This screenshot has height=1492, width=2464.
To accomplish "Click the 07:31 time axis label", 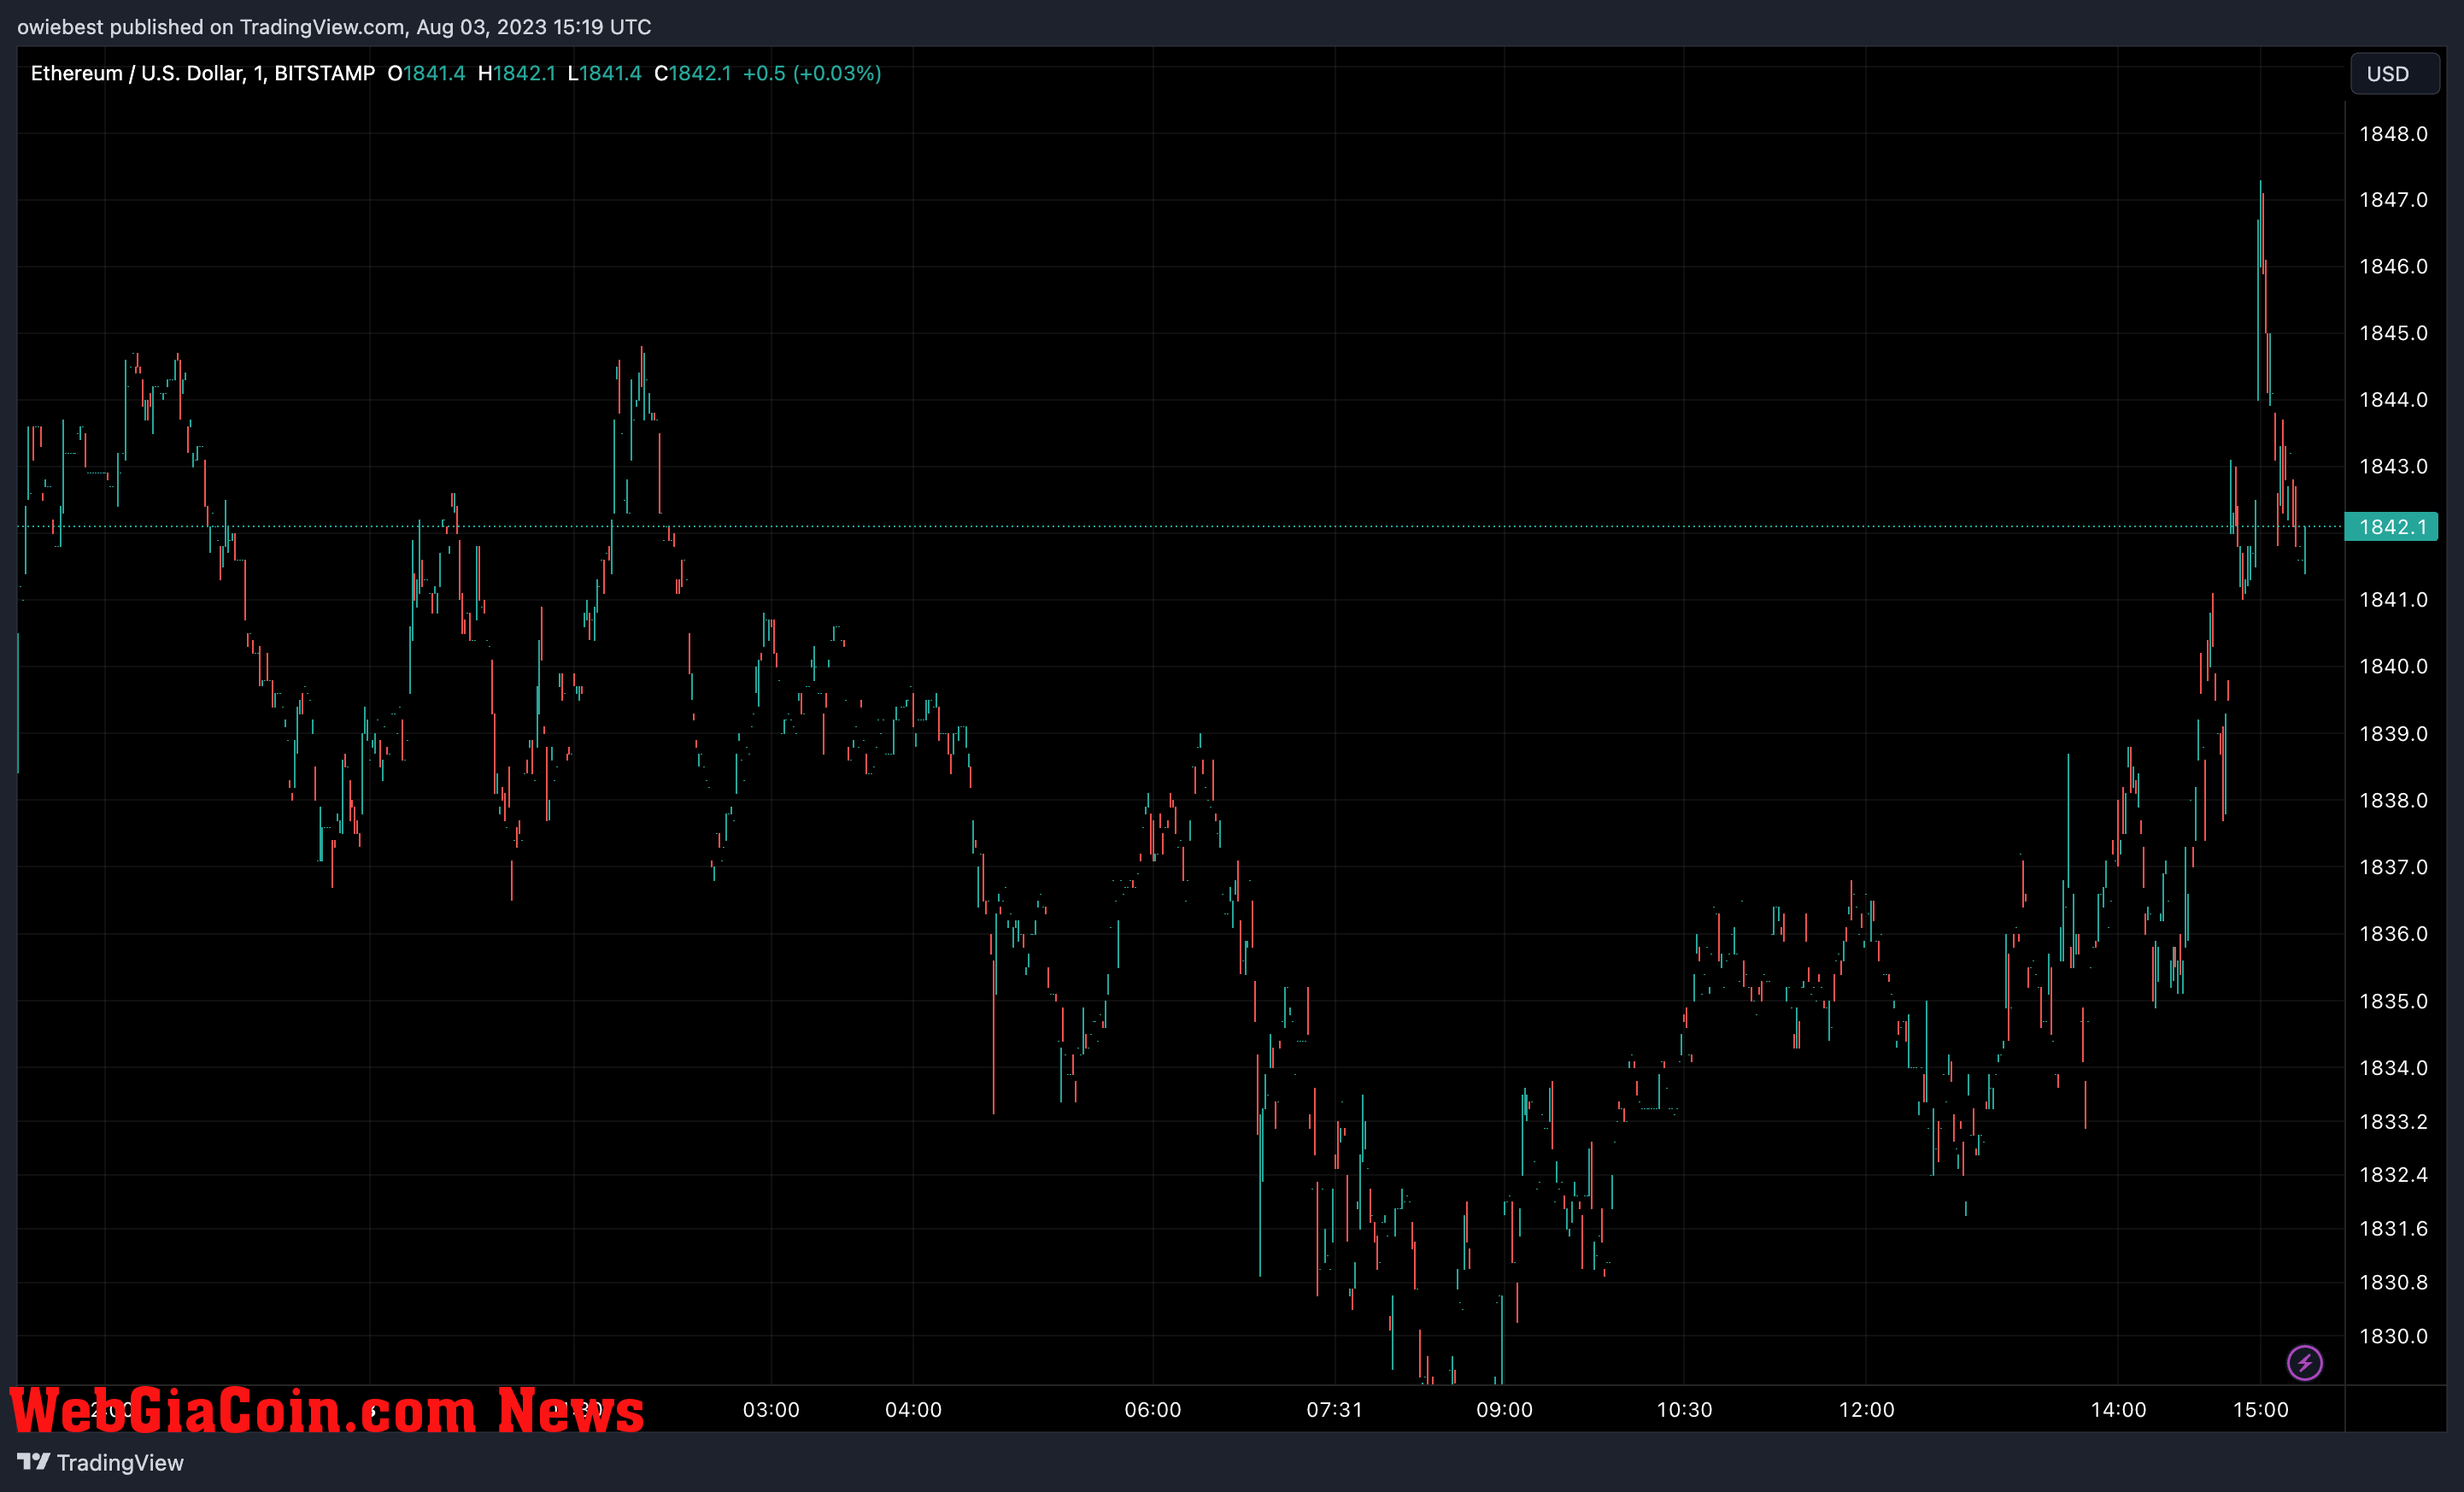I will (1335, 1409).
